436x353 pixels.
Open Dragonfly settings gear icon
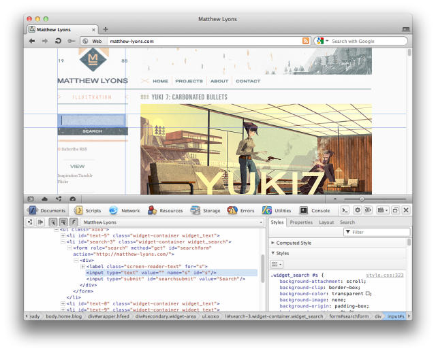click(357, 210)
